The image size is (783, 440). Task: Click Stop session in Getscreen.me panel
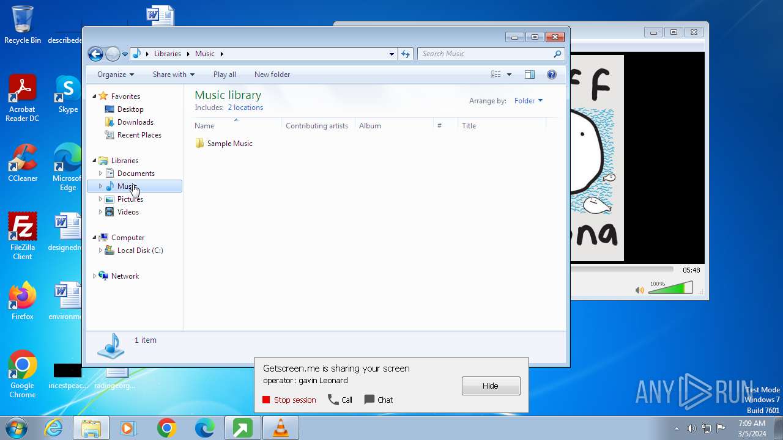click(289, 400)
